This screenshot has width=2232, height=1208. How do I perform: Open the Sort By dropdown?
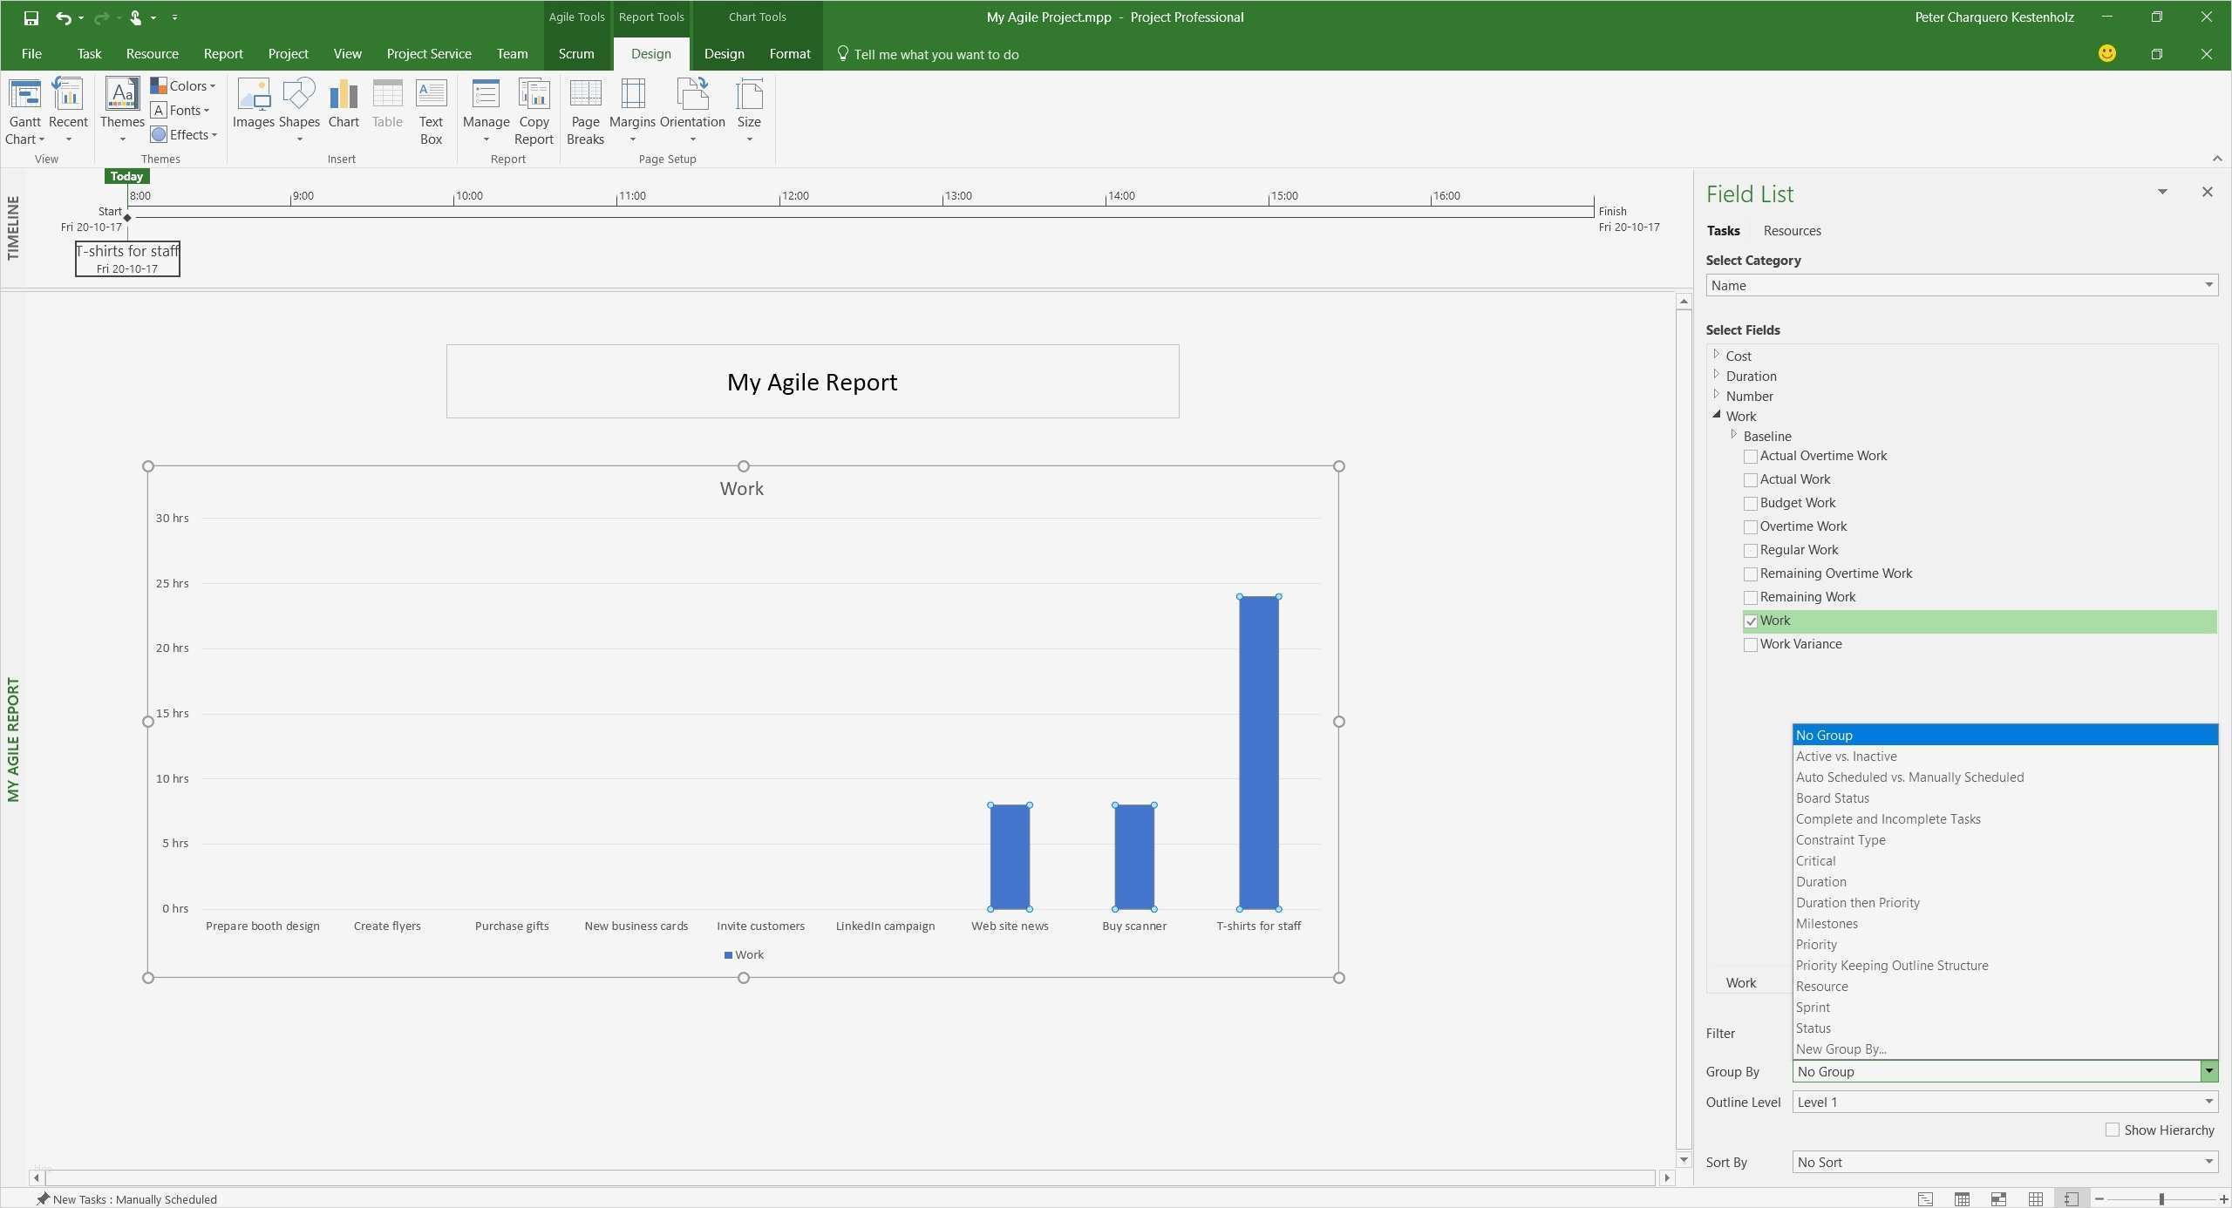2005,1162
